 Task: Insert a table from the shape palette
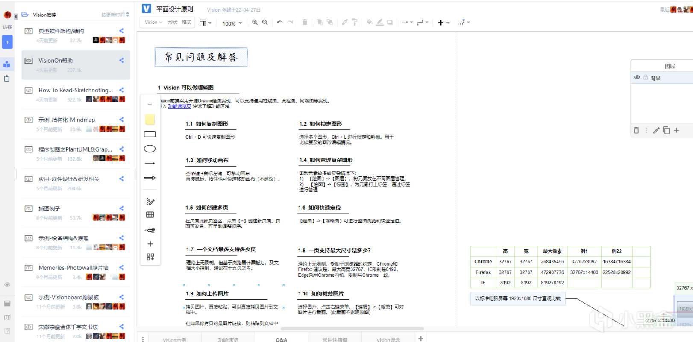click(150, 214)
